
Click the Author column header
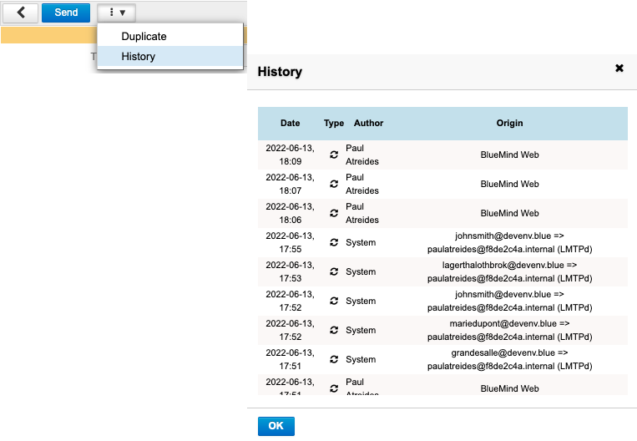pyautogui.click(x=368, y=123)
